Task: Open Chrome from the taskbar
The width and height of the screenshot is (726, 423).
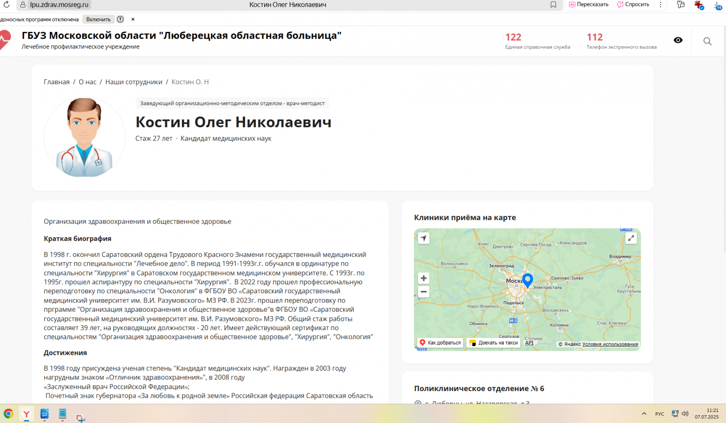Action: [8, 414]
